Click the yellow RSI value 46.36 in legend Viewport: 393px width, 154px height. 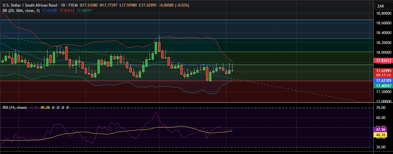coord(46,107)
